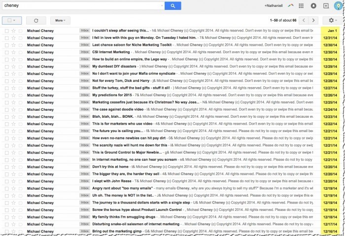
Task: Click the Inbox label on 'I slept with John Reese'
Action: pos(85,181)
